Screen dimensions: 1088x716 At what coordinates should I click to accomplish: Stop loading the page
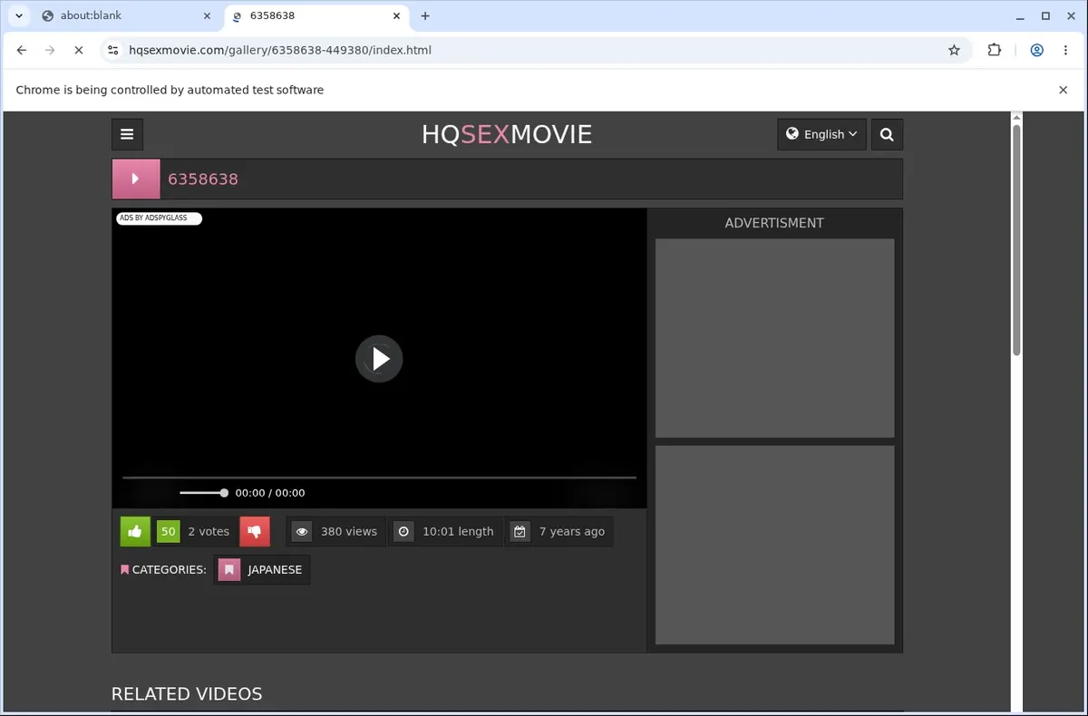[78, 50]
